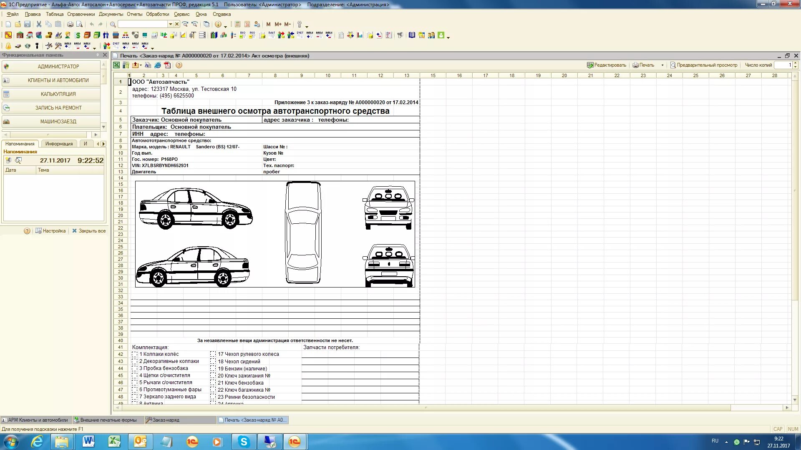Click the РКО cash expense icon
This screenshot has height=450, width=801.
pos(252,35)
